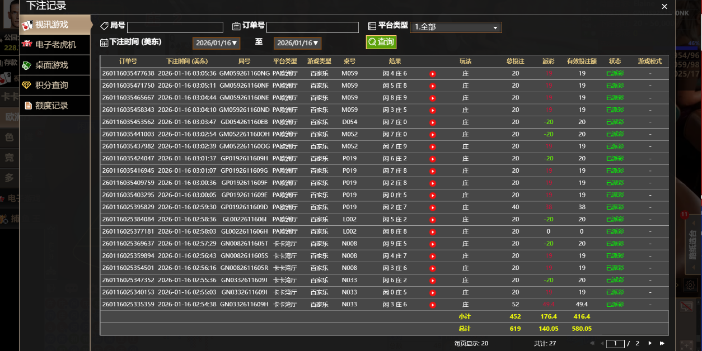Image resolution: width=702 pixels, height=351 pixels.
Task: Open 桌面游戏 table games records
Action: point(54,65)
